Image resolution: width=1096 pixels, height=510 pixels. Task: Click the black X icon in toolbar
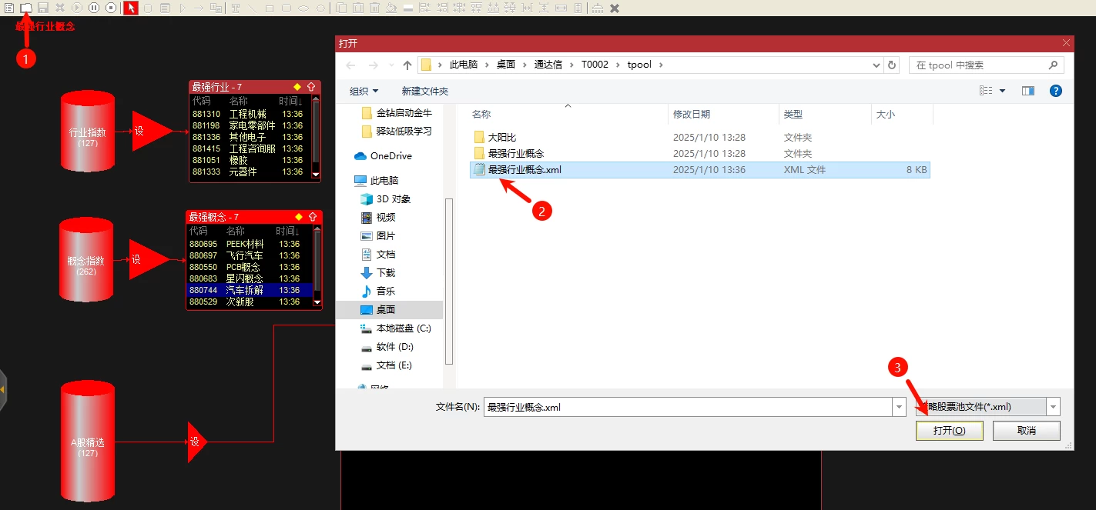click(x=615, y=8)
